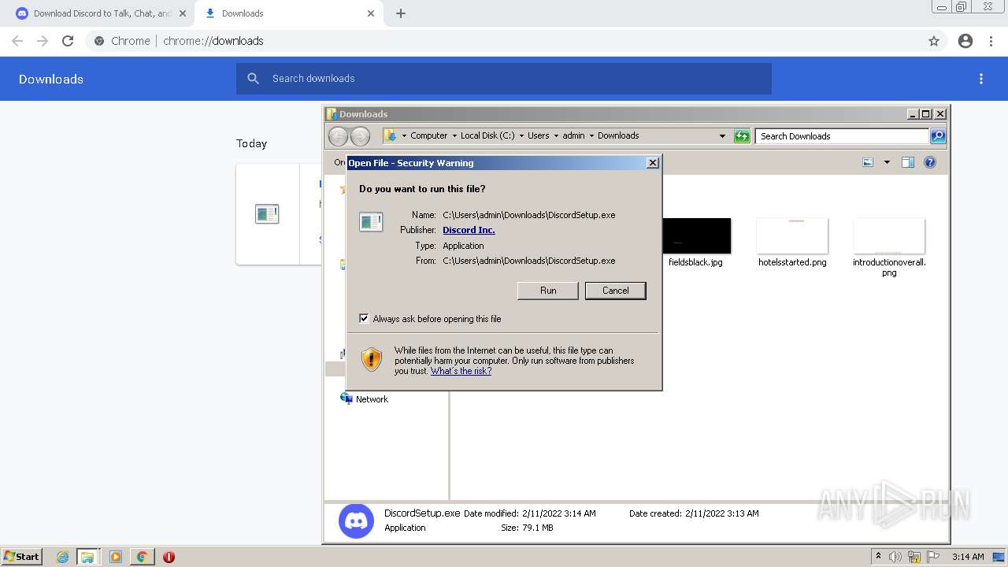Click the security shield warning icon
Image resolution: width=1008 pixels, height=567 pixels.
(372, 359)
